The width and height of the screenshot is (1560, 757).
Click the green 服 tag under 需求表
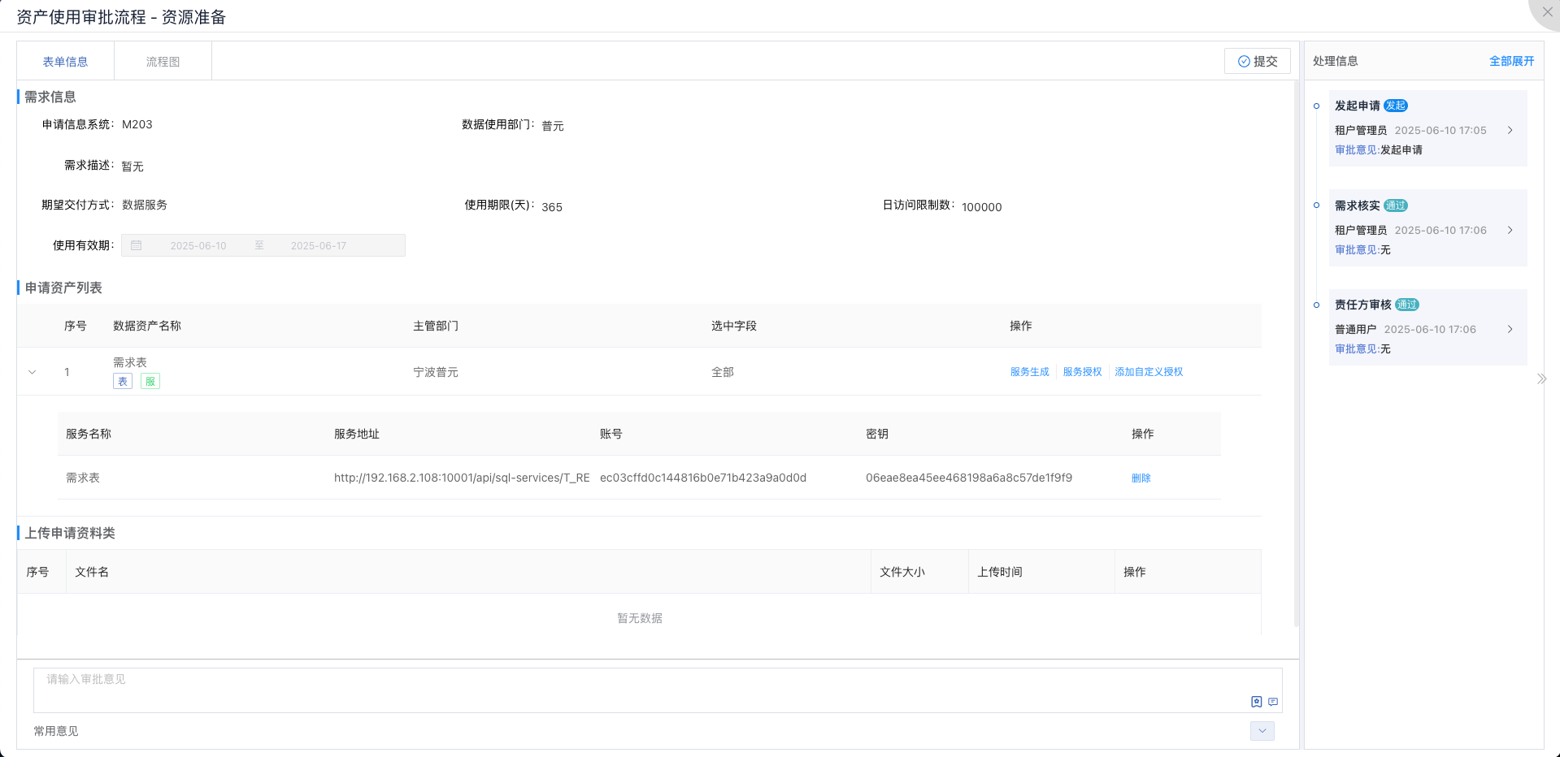tap(150, 382)
